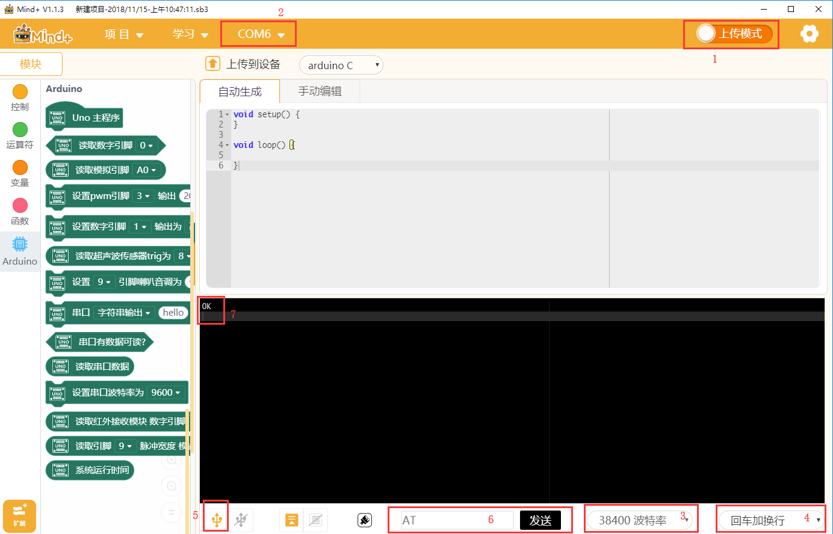Open analog pin A0 dropdown
Viewport: 833px width, 534px height.
coord(146,170)
